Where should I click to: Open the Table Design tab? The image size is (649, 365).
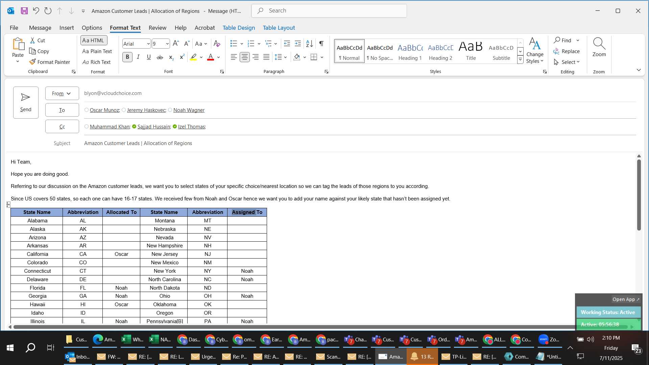click(x=239, y=28)
